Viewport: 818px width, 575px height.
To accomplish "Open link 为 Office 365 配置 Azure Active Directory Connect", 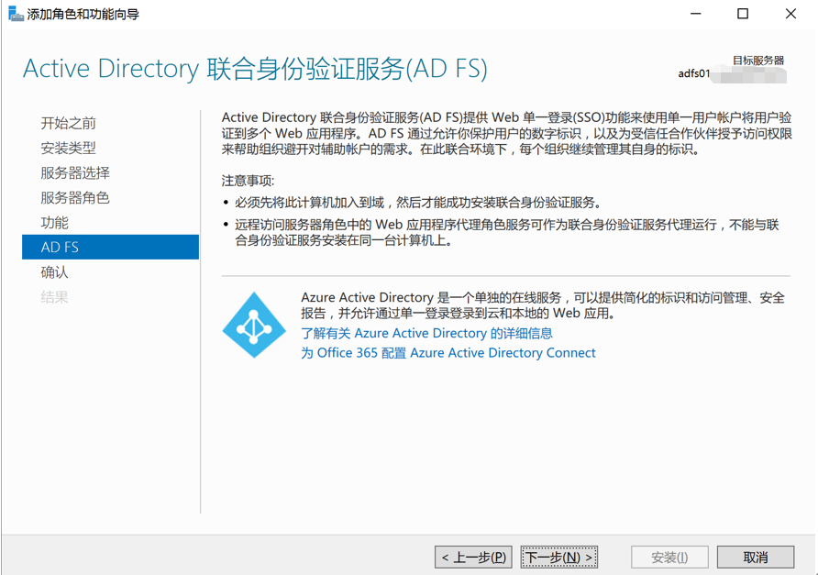I will coord(448,353).
